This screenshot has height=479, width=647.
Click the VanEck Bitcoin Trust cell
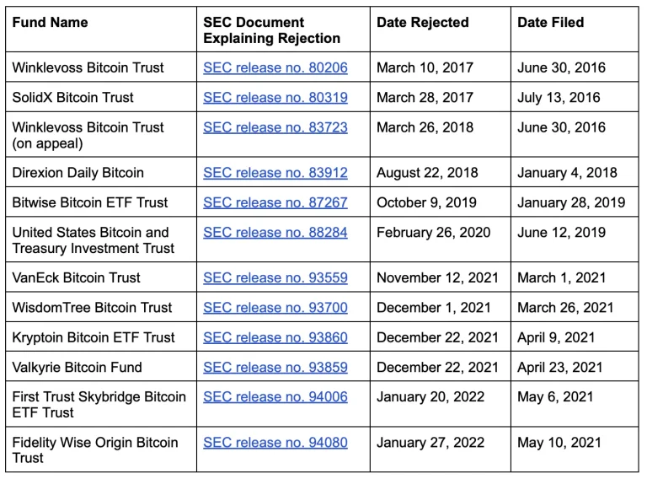click(76, 277)
